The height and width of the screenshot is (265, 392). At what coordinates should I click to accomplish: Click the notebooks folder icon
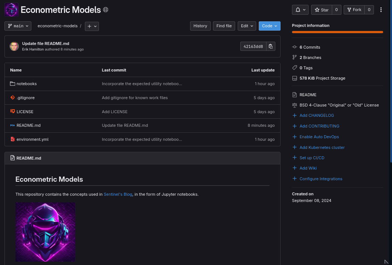tap(13, 84)
